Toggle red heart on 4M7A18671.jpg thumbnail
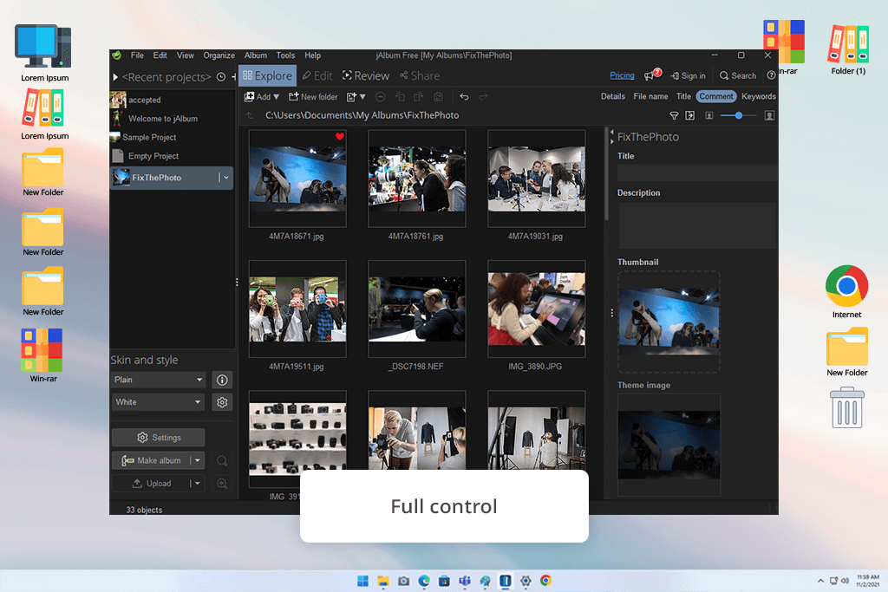Screen dimensions: 888x592 [340, 136]
